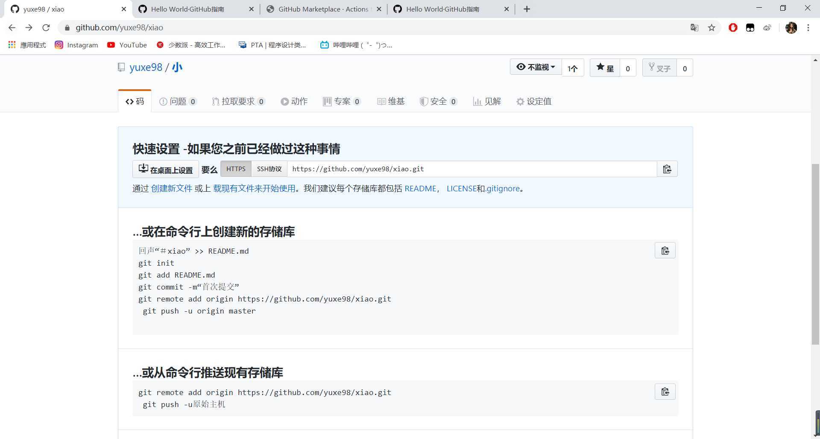Open the 动作 actions tab
Screen dimensions: 820x439
[294, 101]
